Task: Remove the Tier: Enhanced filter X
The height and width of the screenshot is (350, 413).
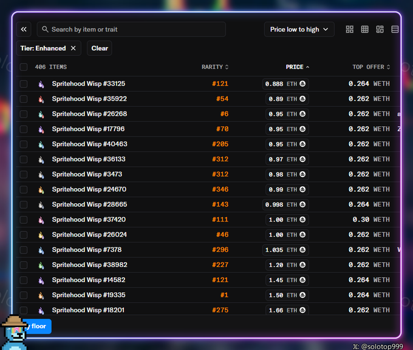Action: [x=73, y=48]
